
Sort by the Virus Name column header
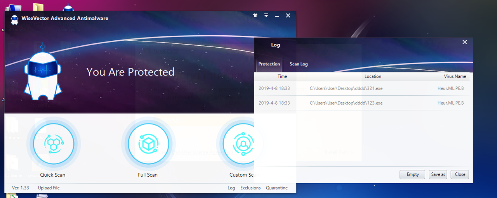click(455, 76)
